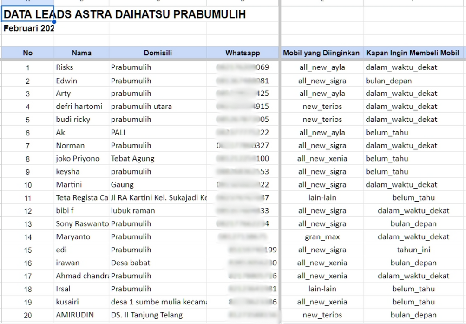Select the name cell 'Ahmad chandra'
466x324 pixels.
81,276
